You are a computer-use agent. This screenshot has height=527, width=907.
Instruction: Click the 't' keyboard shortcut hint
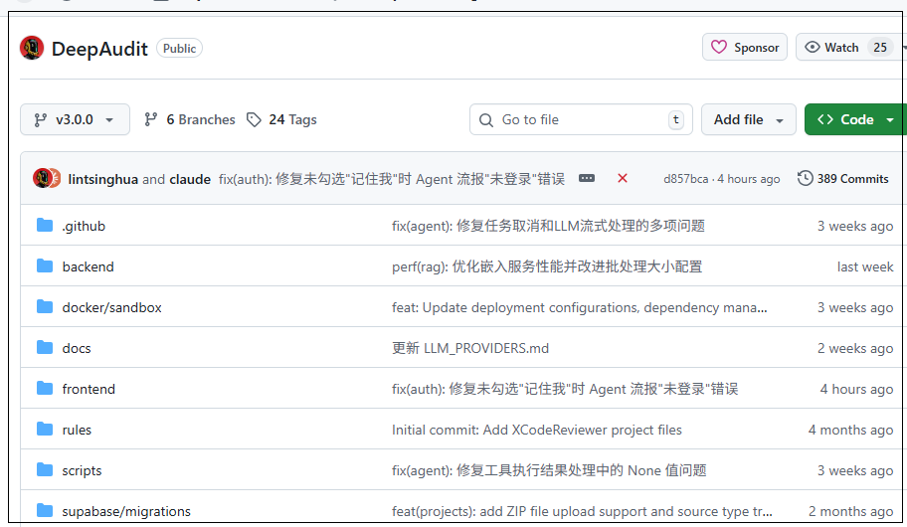[676, 119]
